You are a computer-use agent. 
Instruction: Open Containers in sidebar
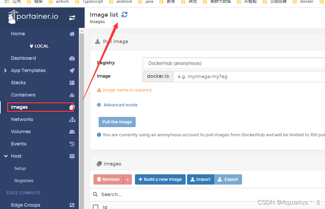(23, 95)
